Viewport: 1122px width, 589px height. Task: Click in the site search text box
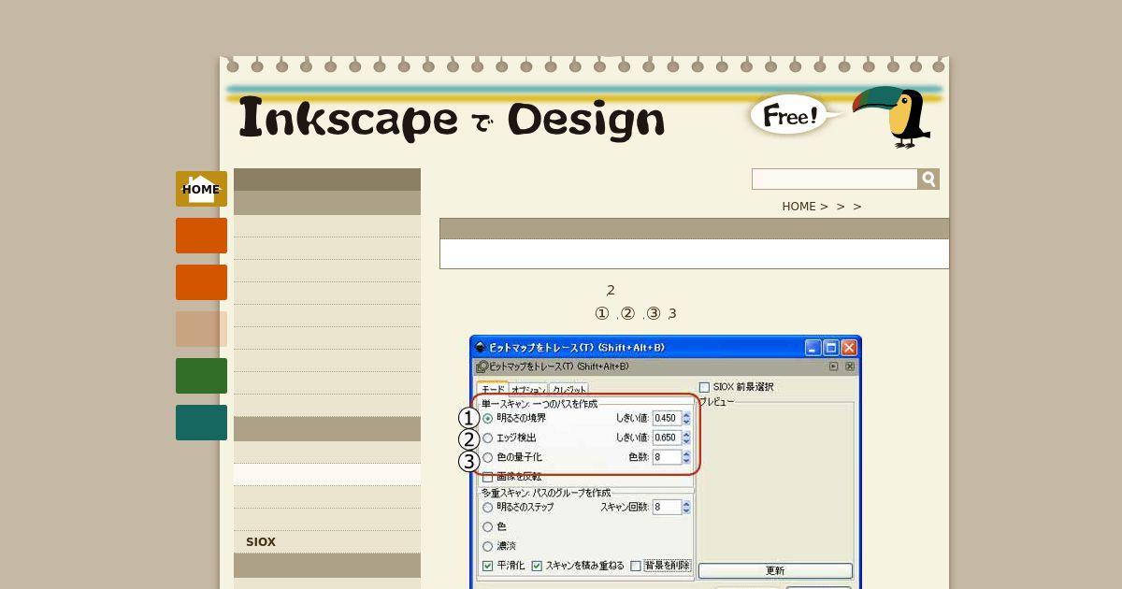point(835,179)
